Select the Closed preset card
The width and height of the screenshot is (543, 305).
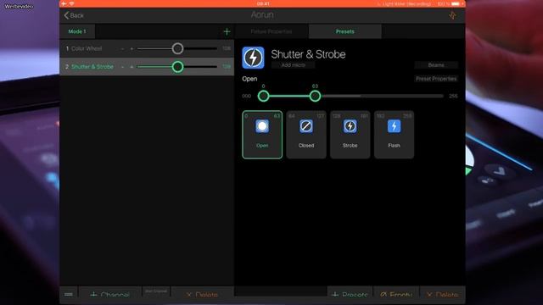pyautogui.click(x=306, y=135)
